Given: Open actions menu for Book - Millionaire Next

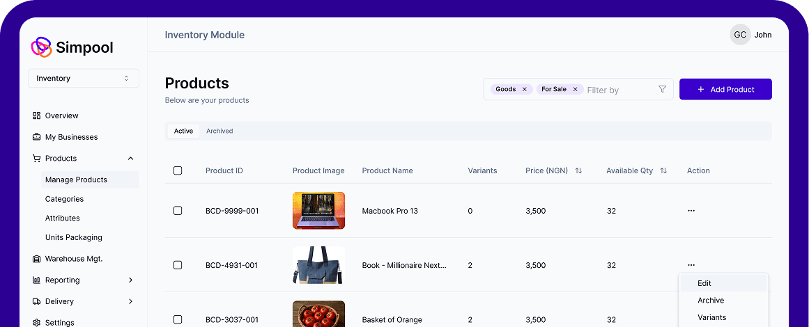Looking at the screenshot, I should (x=691, y=265).
